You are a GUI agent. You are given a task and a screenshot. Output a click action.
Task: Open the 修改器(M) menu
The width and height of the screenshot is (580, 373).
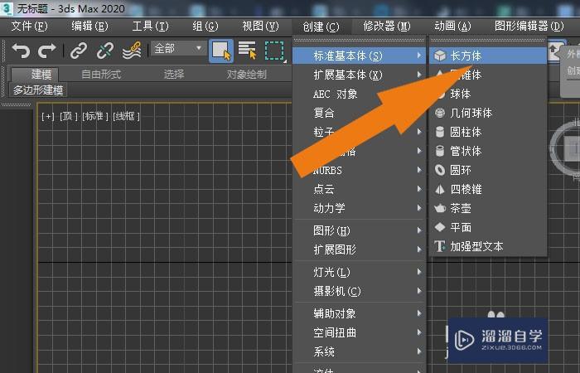tap(387, 27)
